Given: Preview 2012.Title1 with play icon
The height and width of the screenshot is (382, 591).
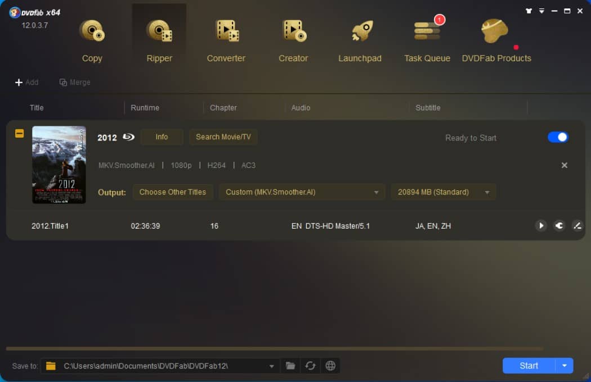Looking at the screenshot, I should click(x=541, y=225).
